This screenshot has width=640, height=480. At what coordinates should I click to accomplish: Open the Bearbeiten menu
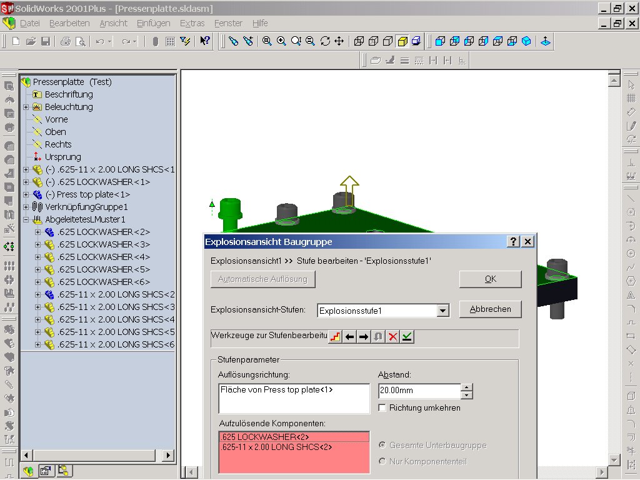(69, 23)
